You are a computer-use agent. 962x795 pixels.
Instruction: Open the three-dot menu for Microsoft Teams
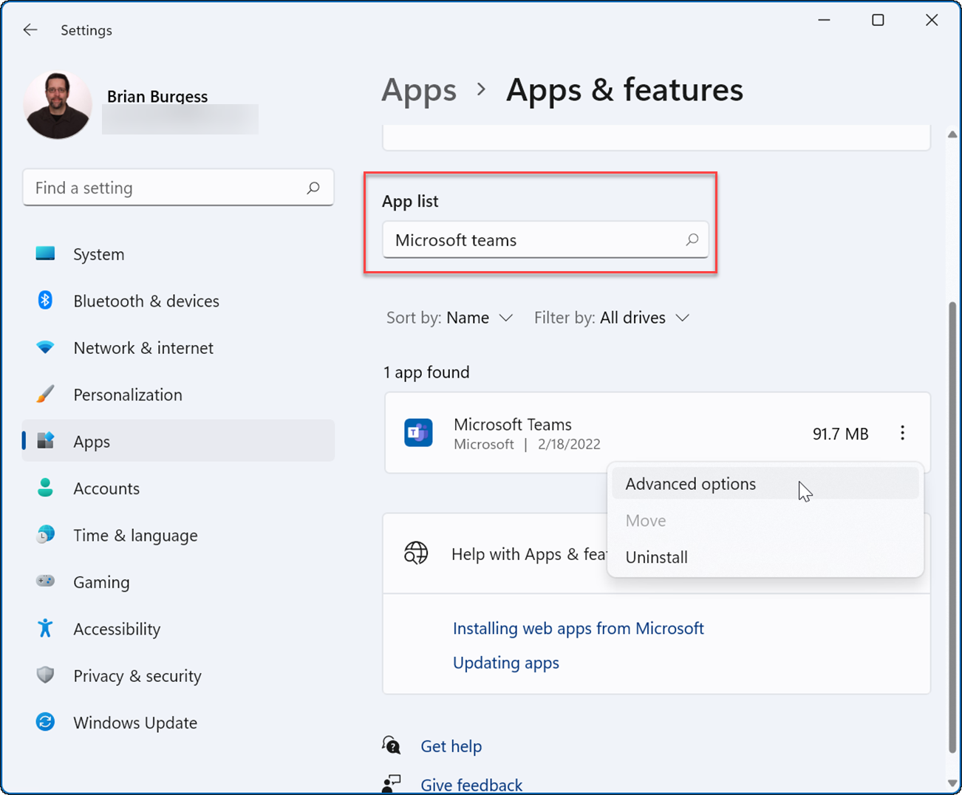pos(903,434)
